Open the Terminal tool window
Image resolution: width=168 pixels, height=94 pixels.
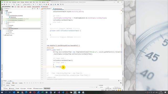coord(12,89)
